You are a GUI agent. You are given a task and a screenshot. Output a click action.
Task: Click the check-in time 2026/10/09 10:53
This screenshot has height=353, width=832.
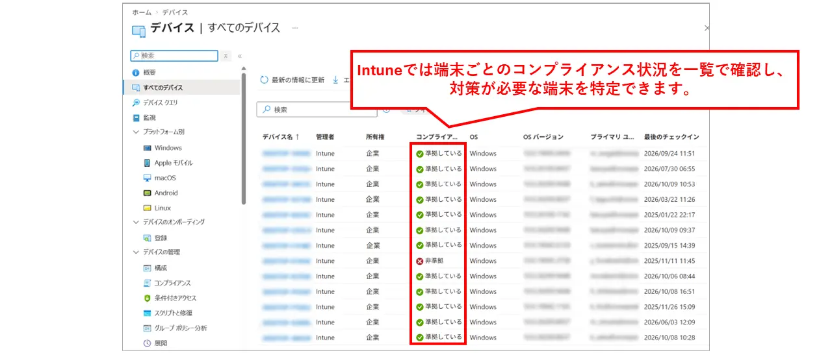[669, 184]
